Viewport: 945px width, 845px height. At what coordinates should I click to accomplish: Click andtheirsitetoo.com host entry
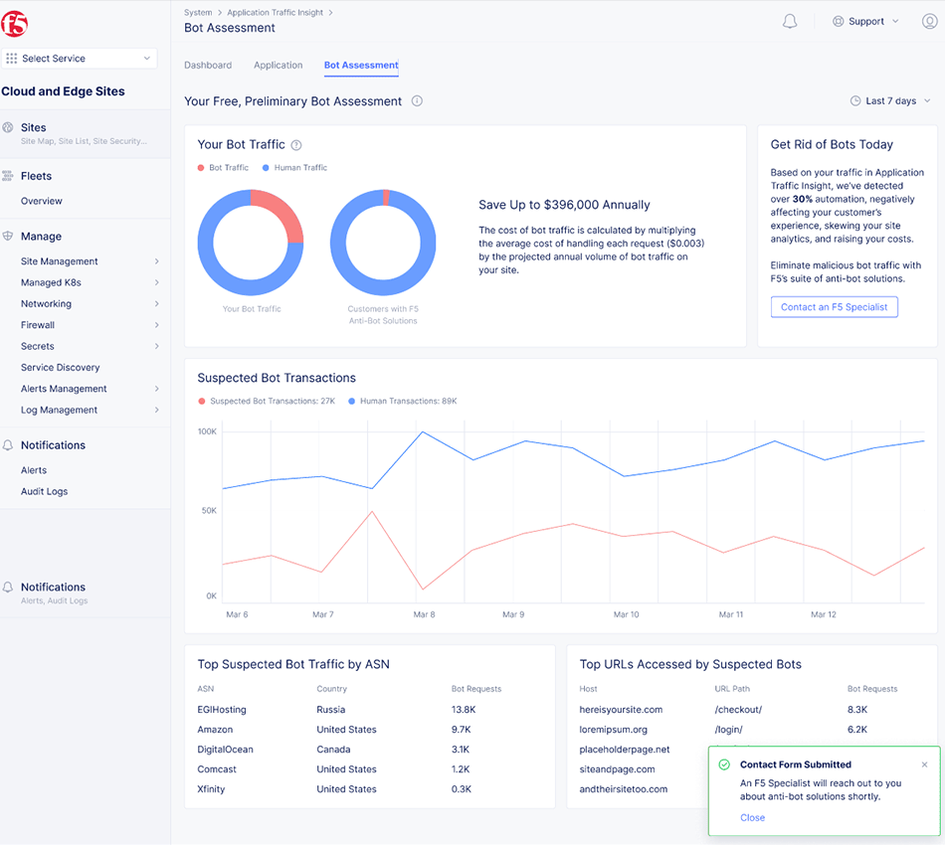click(x=623, y=789)
